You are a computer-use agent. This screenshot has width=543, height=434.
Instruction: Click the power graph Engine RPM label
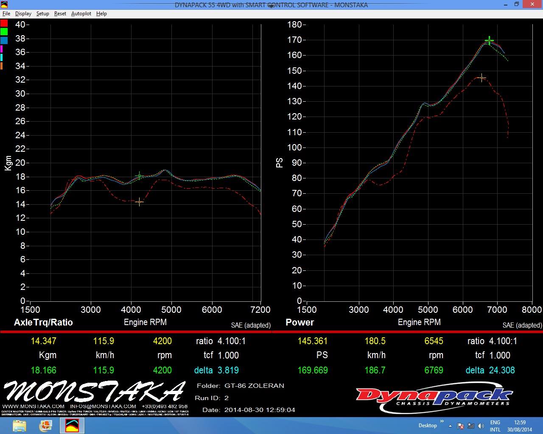[x=419, y=322]
